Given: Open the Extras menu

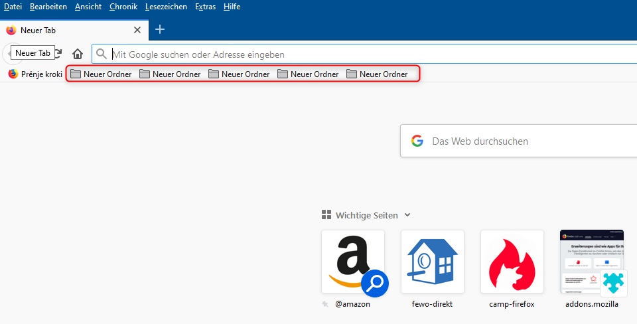Looking at the screenshot, I should pos(205,7).
